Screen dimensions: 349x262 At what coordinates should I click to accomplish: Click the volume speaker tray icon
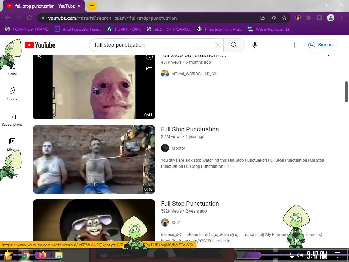click(x=300, y=255)
